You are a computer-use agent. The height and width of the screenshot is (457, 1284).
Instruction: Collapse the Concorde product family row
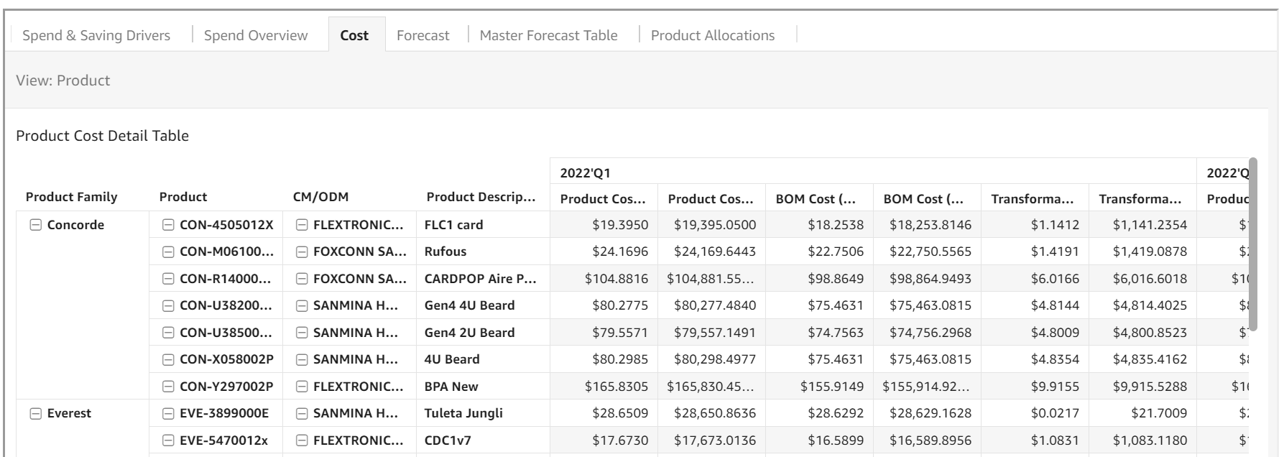35,225
